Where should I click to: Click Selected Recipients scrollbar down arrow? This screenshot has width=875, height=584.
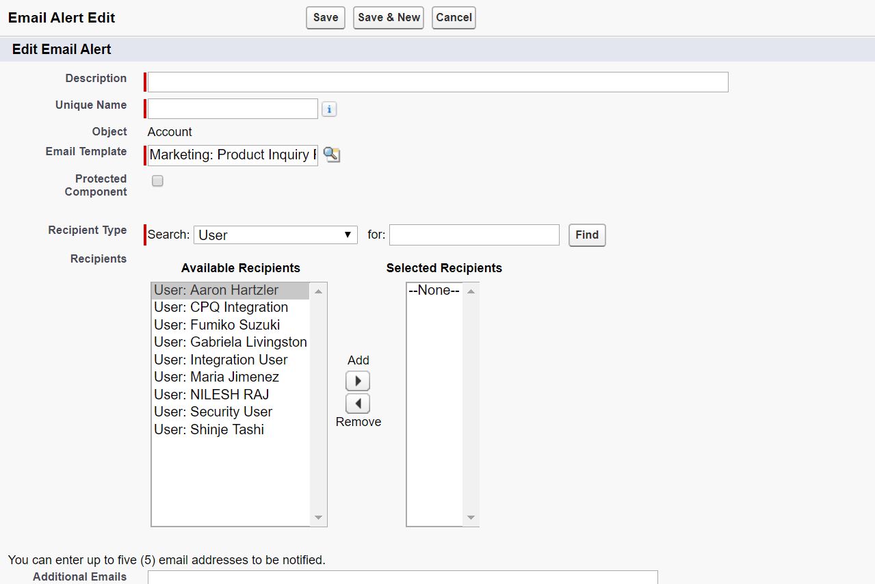coord(471,518)
